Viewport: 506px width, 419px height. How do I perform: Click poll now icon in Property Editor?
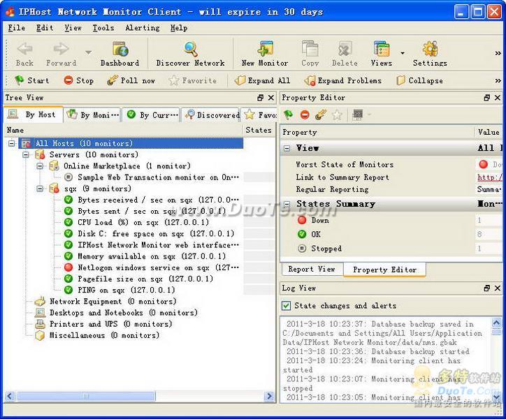[x=321, y=115]
